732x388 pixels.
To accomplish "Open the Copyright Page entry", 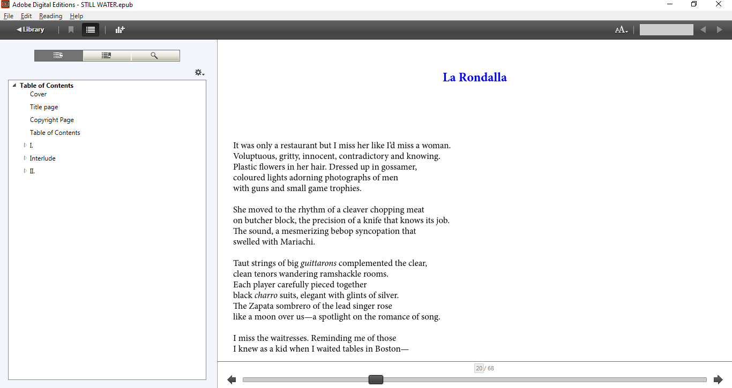I will point(52,120).
